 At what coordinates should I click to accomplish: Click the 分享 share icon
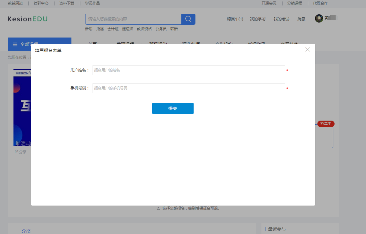click(17, 152)
